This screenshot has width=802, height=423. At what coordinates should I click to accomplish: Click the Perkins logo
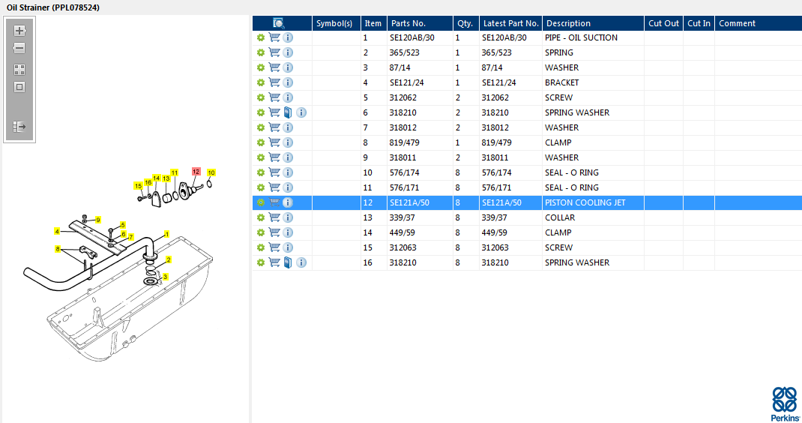[785, 404]
